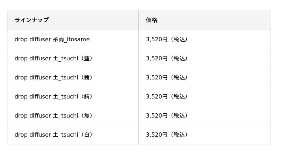The width and height of the screenshot is (284, 155).
Task: Click the 藍 kanji in the second row
Action: (x=87, y=59)
